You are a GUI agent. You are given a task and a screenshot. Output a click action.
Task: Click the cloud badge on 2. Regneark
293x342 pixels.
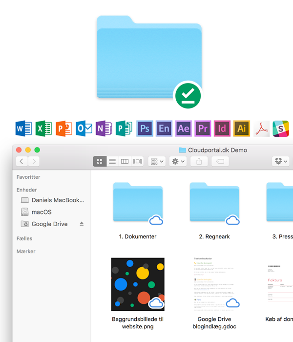pyautogui.click(x=232, y=220)
